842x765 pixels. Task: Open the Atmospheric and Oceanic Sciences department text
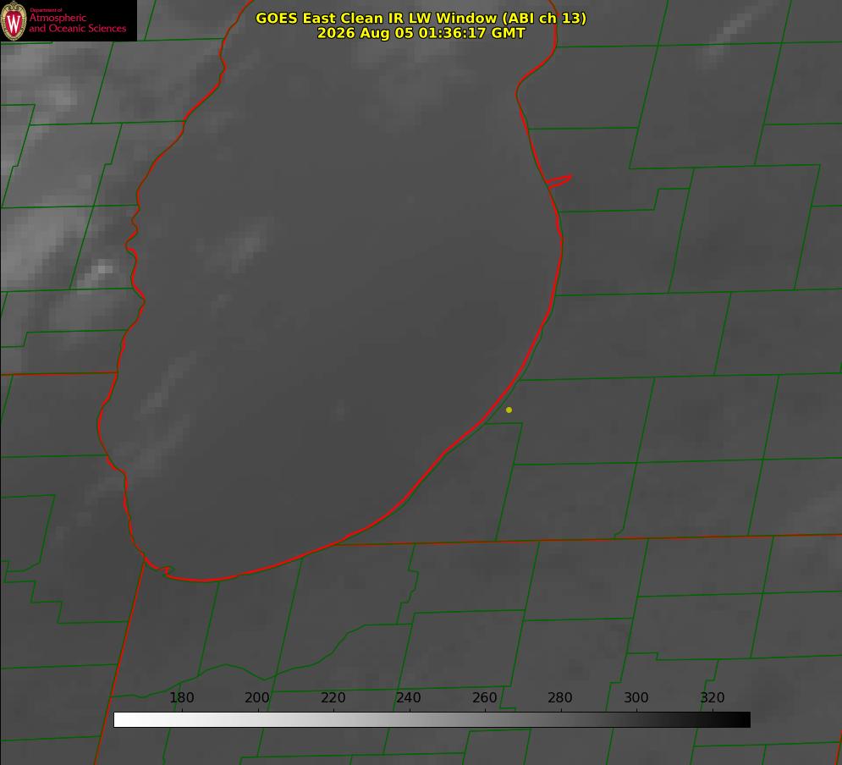tap(77, 23)
